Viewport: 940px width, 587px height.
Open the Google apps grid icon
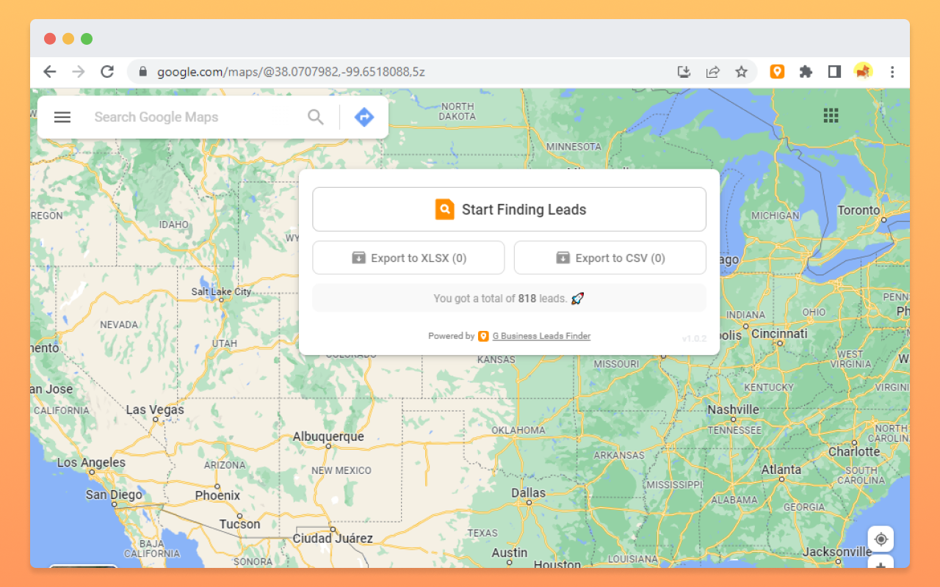[831, 115]
